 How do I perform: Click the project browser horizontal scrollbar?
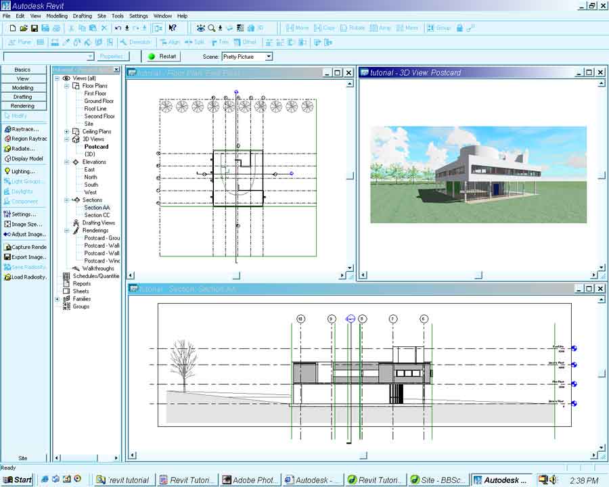coord(86,458)
